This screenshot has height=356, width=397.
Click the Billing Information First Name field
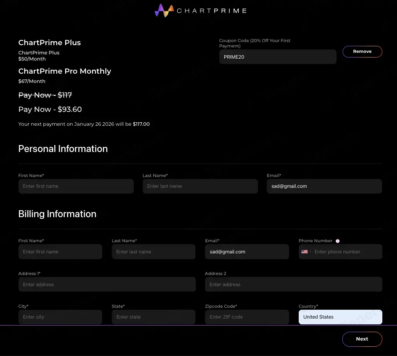pyautogui.click(x=60, y=251)
